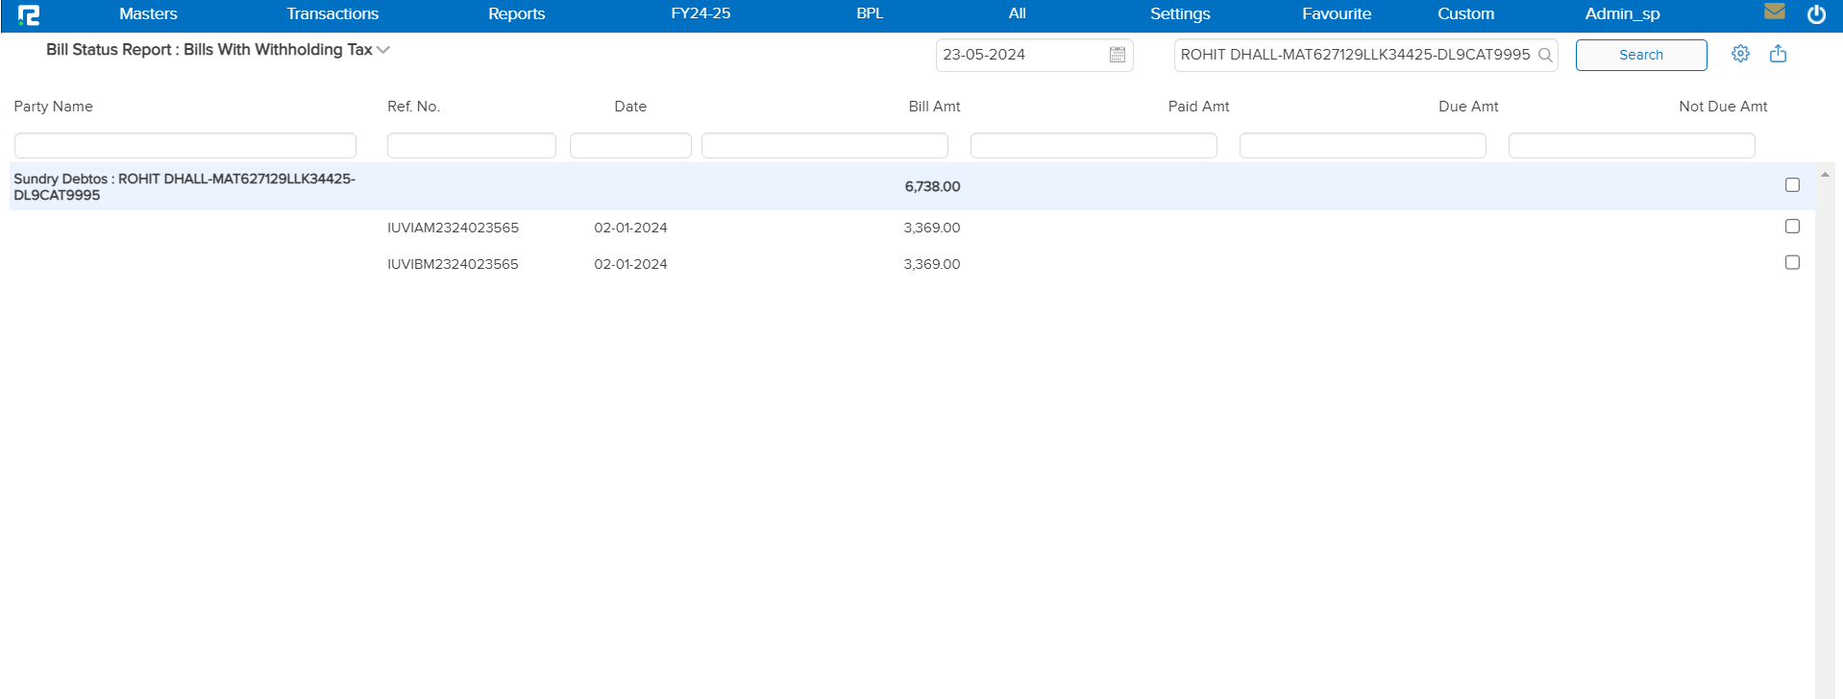Select checkbox for bill IUVIAM2324023565
1843x699 pixels.
click(x=1792, y=226)
